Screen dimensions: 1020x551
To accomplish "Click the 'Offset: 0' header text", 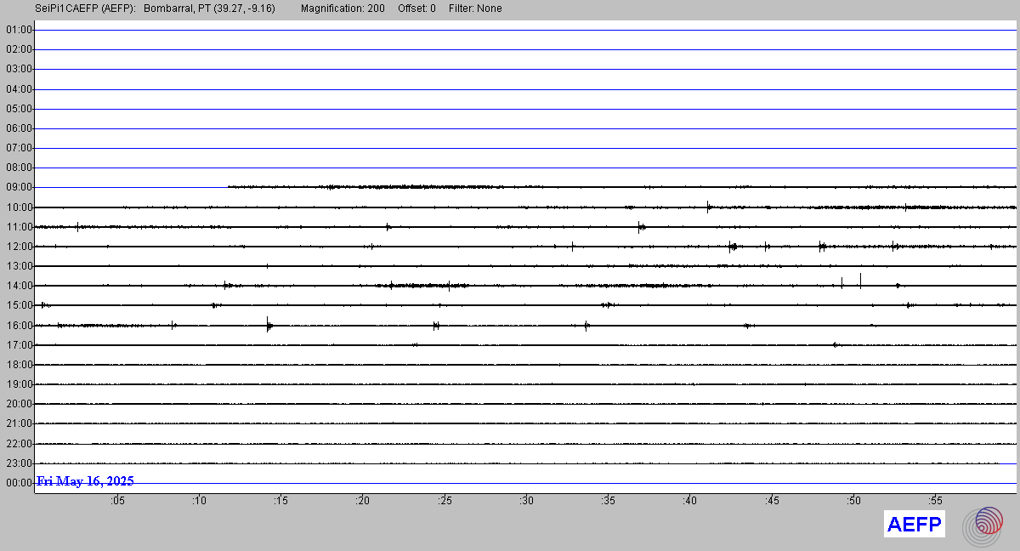I will [x=416, y=9].
